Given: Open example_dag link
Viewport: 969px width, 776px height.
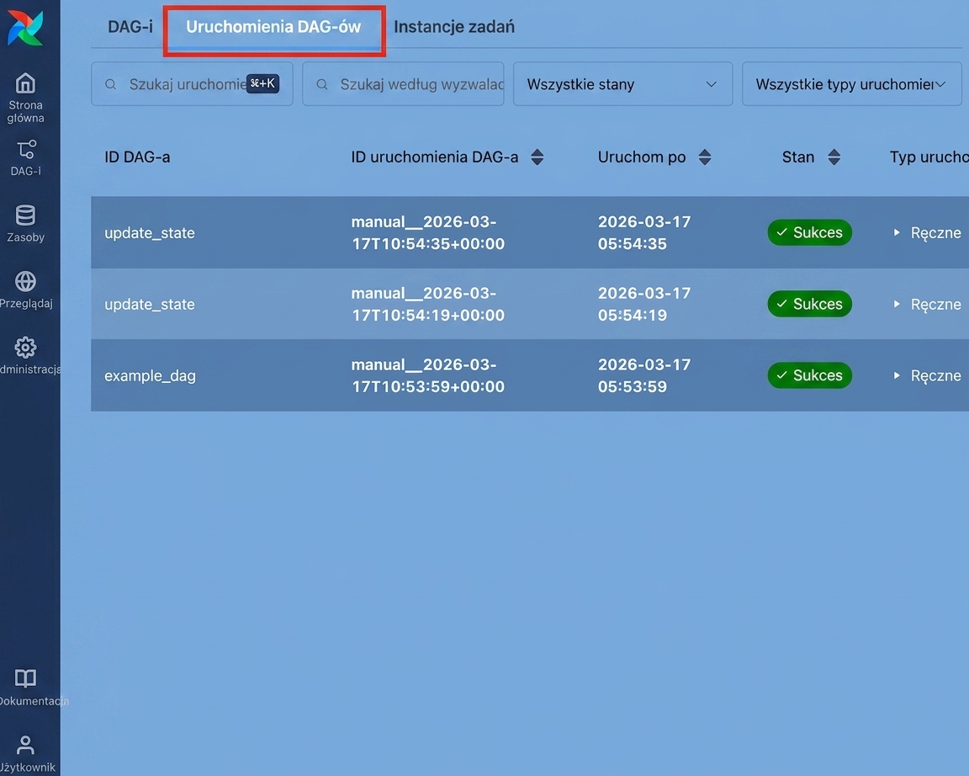Looking at the screenshot, I should point(151,375).
